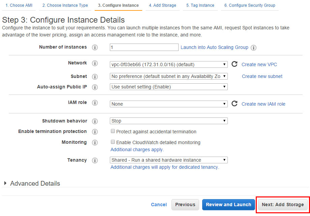Click info icon next to Monitoring label

tap(95, 142)
